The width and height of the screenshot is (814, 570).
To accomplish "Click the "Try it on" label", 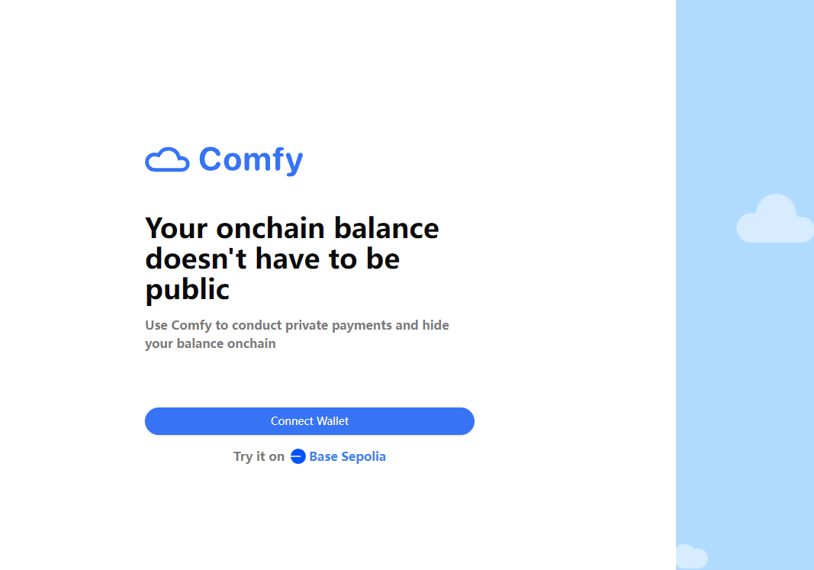I will pos(259,456).
